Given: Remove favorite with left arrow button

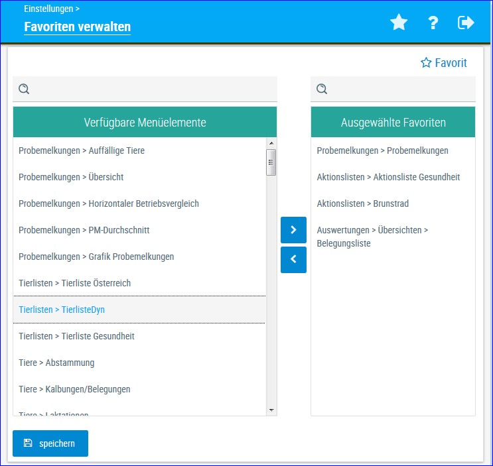Looking at the screenshot, I should [293, 260].
